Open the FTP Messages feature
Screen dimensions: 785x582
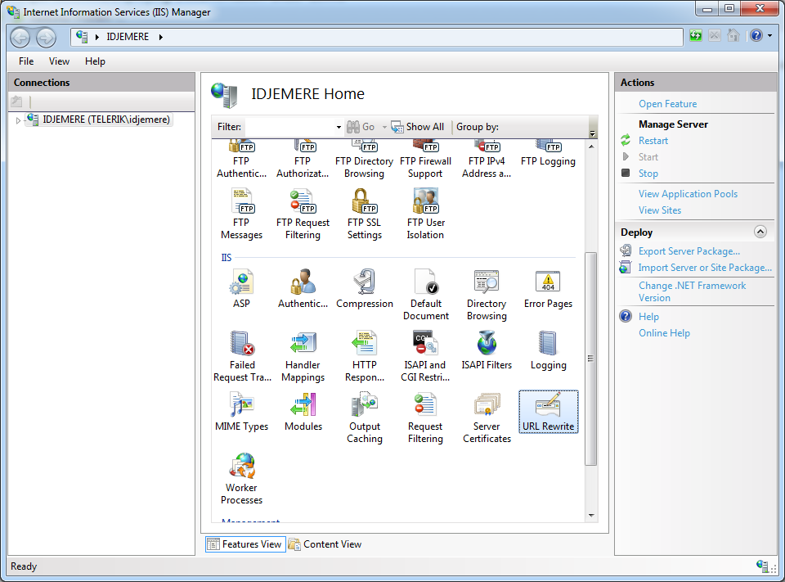coord(241,214)
